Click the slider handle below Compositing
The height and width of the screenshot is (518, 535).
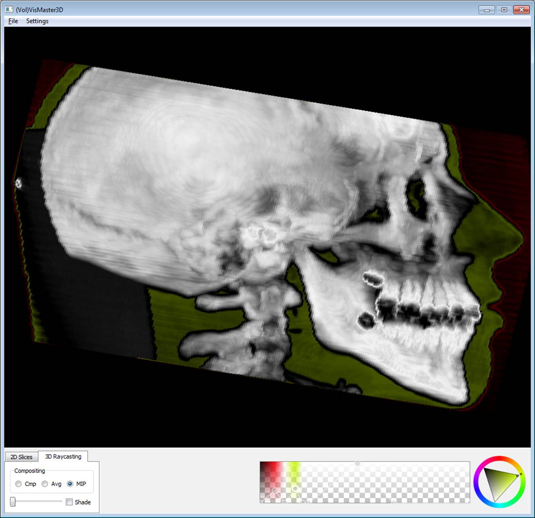click(x=12, y=502)
